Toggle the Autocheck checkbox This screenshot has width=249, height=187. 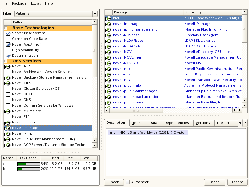128,182
